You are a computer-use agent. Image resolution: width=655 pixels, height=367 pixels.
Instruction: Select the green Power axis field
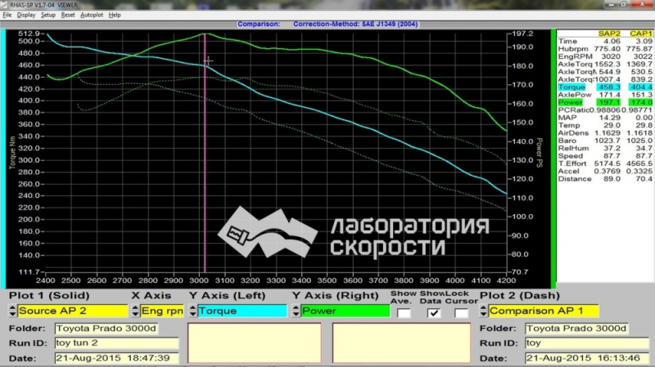[x=346, y=311]
